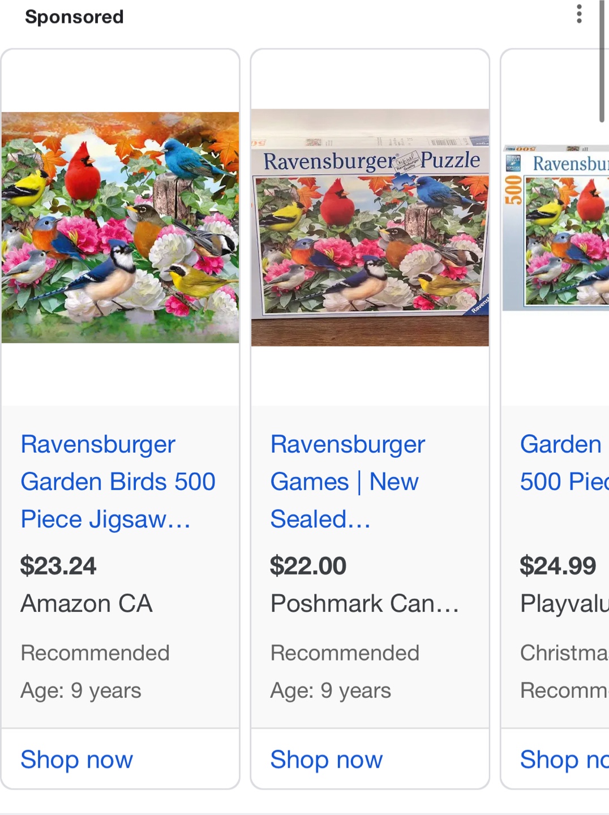Select the $23.24 price on first card
Viewport: 609px width, 815px height.
click(x=58, y=566)
